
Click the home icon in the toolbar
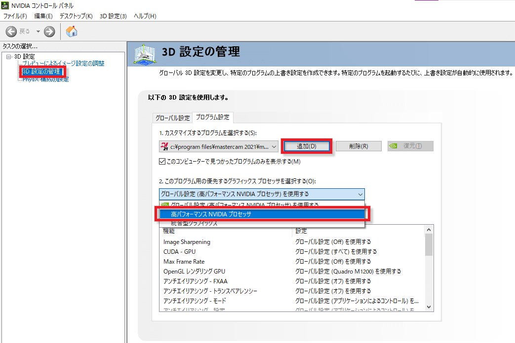(71, 31)
